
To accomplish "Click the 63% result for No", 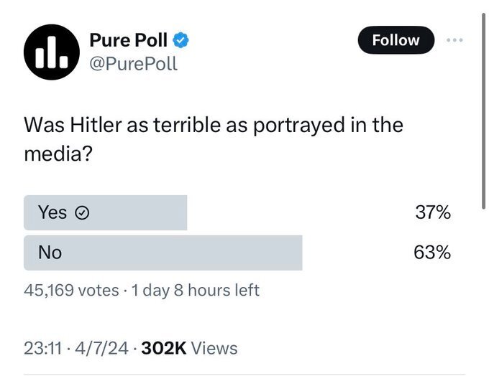I will click(x=432, y=253).
